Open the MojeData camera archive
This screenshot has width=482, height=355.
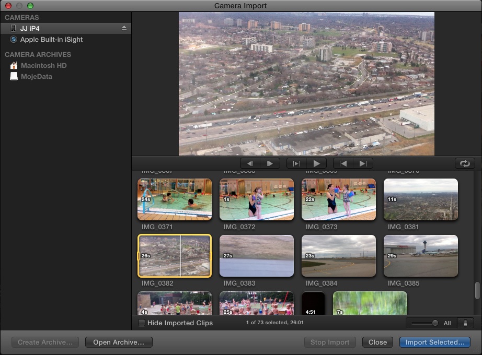click(x=66, y=76)
